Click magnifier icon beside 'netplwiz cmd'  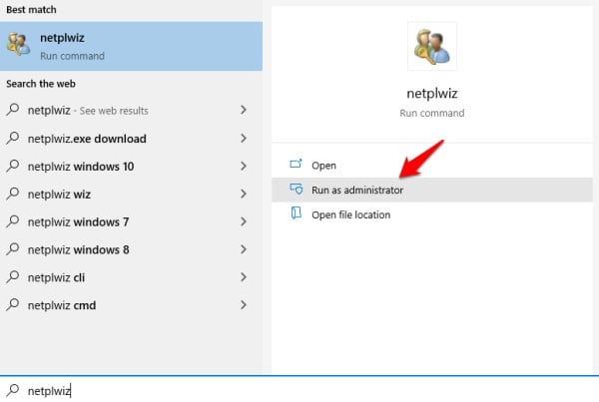pyautogui.click(x=13, y=304)
